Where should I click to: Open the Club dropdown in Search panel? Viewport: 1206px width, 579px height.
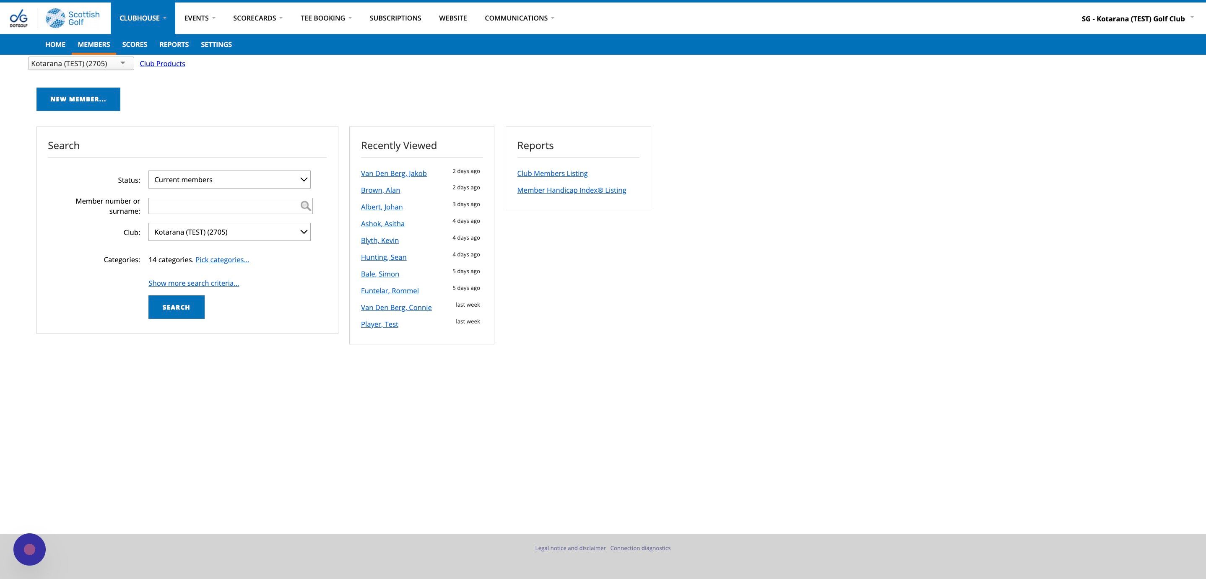229,232
